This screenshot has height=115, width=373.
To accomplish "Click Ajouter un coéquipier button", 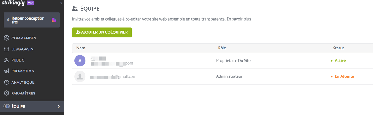I will [x=102, y=32].
